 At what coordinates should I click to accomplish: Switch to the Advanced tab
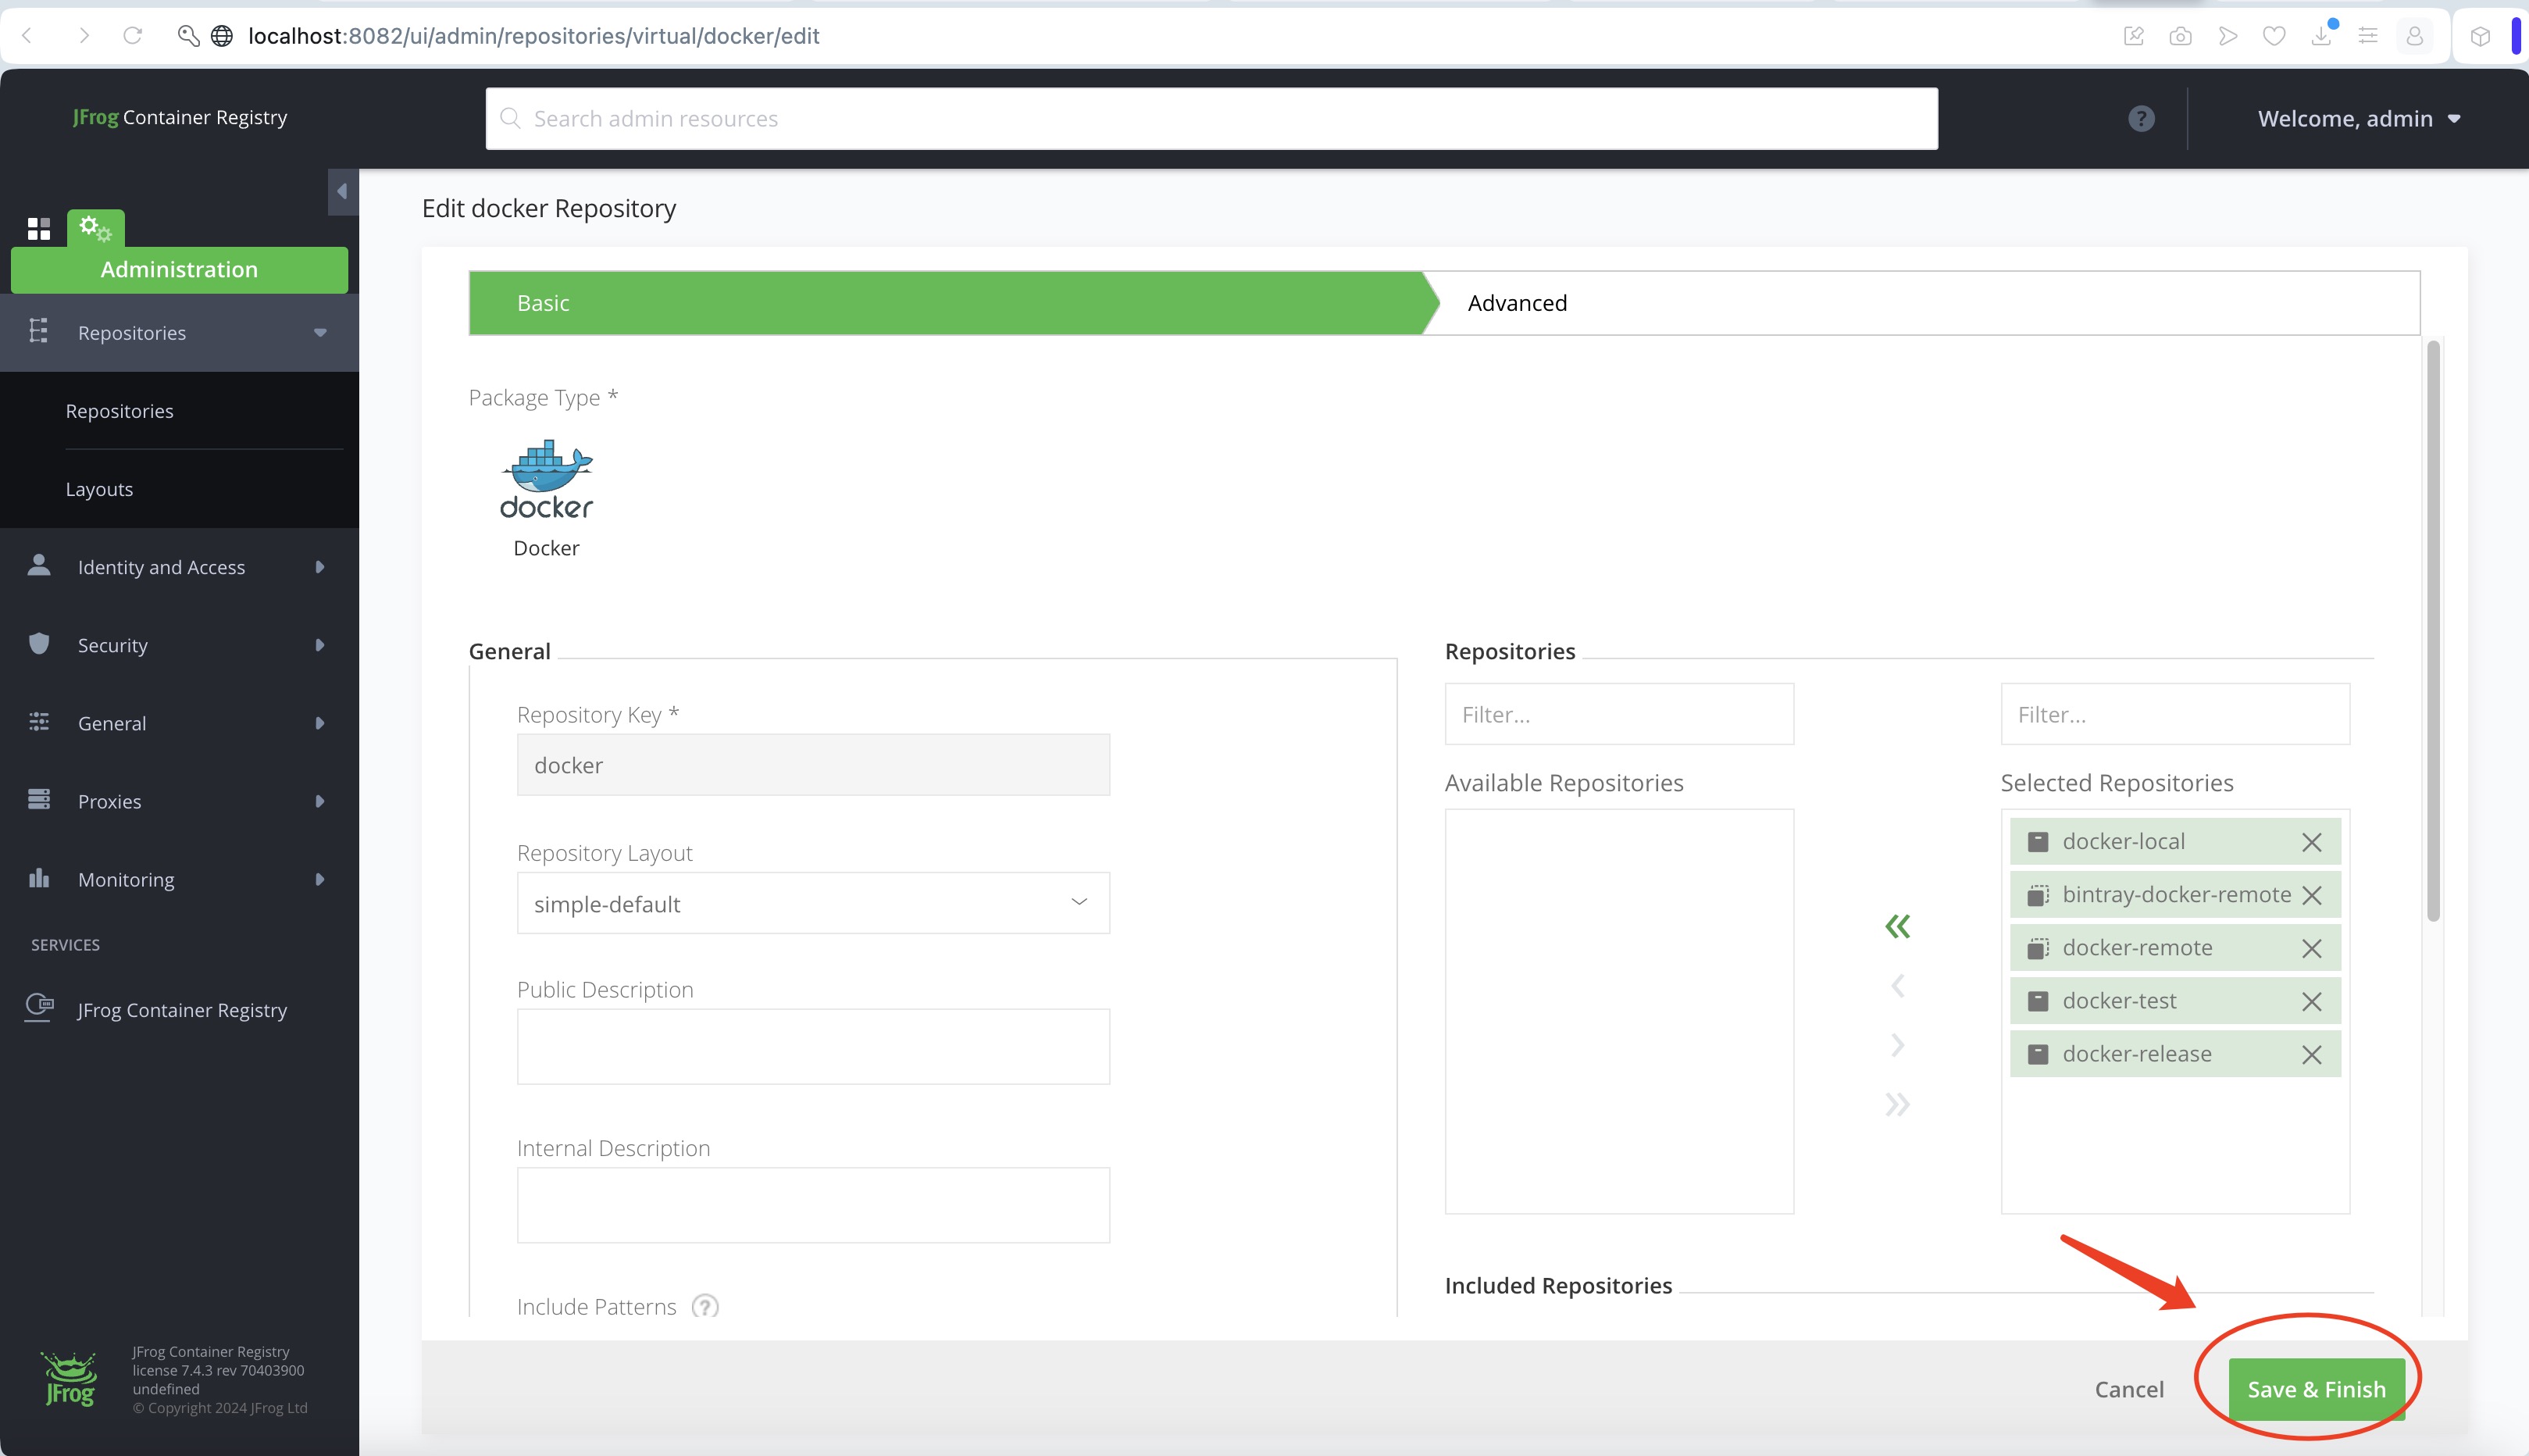coord(1518,303)
